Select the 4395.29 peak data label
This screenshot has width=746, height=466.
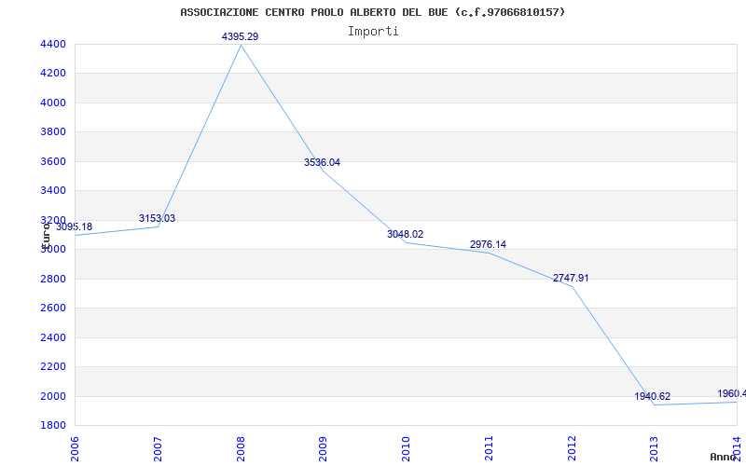point(241,36)
